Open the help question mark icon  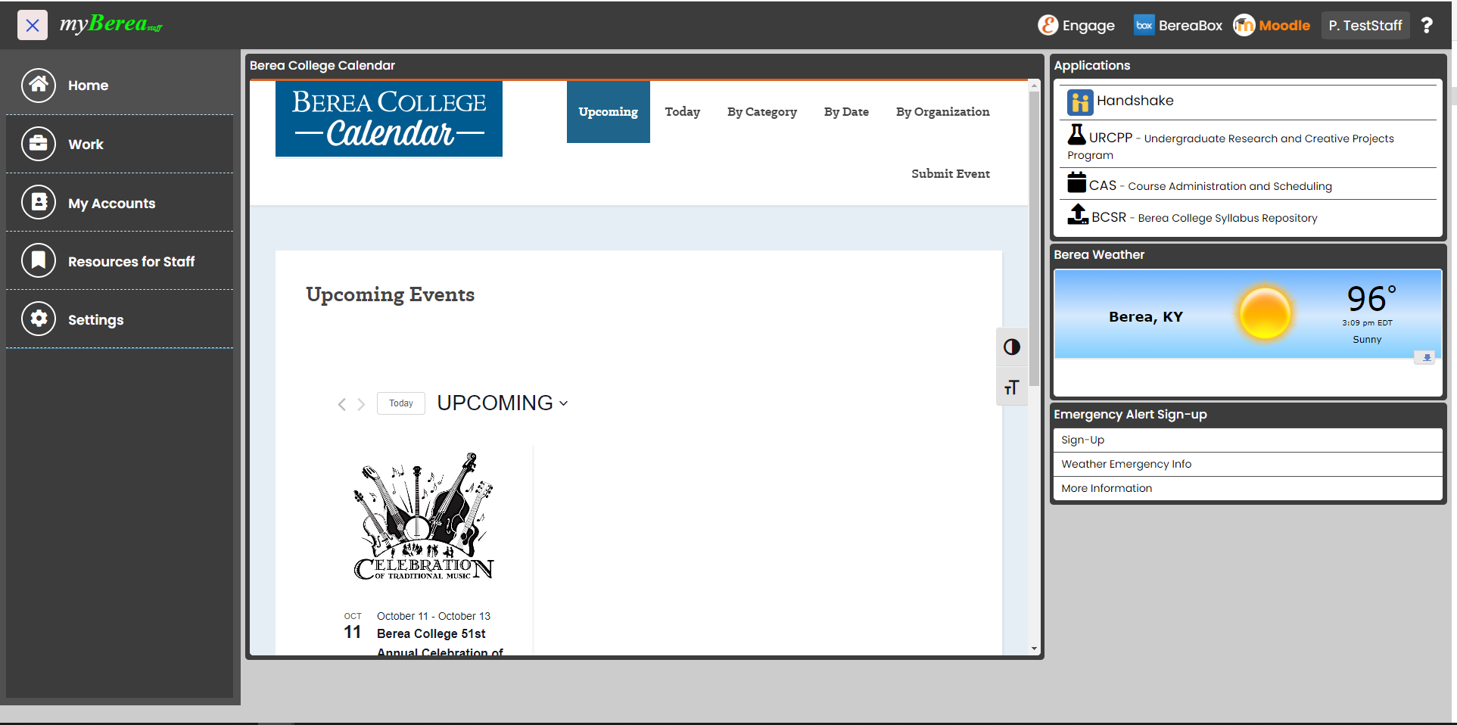coord(1427,26)
